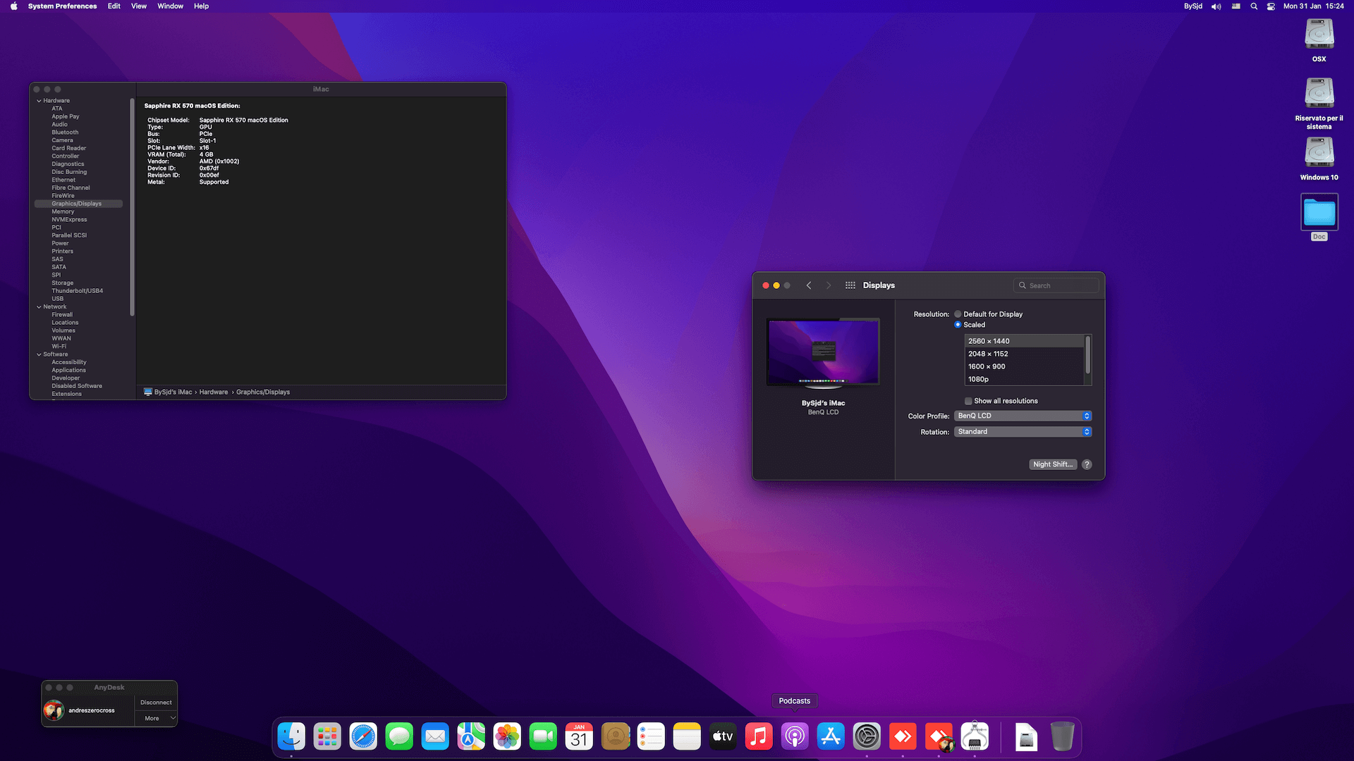Open Photos app in the Dock
Screen dimensions: 1354x761
click(507, 737)
